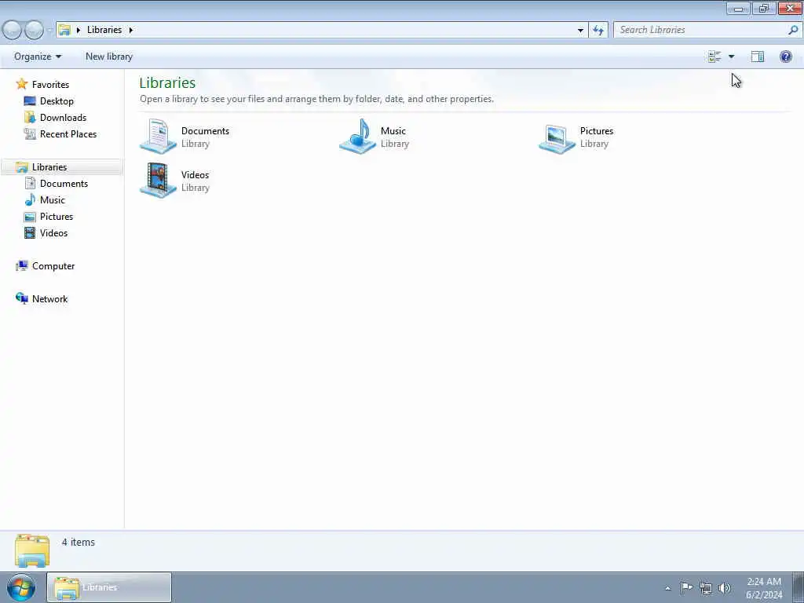
Task: Show the preview pane
Action: pos(758,57)
